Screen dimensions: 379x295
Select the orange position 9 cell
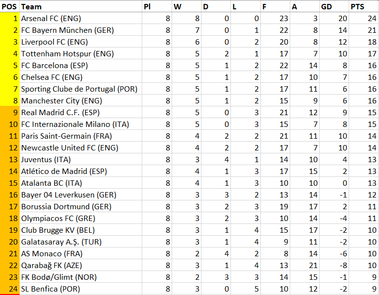pyautogui.click(x=10, y=113)
